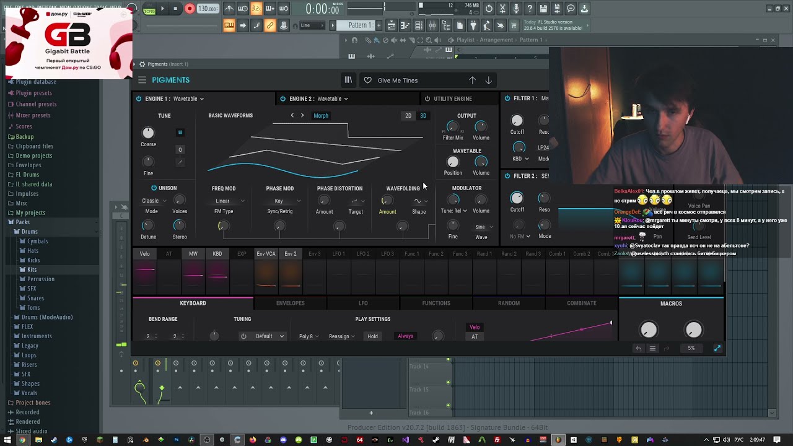The image size is (793, 446).
Task: Toggle Utility Engine power button
Action: (427, 98)
